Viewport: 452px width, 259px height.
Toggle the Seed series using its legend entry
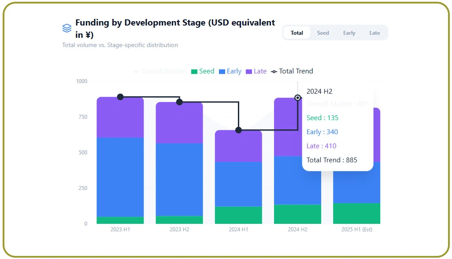point(203,71)
